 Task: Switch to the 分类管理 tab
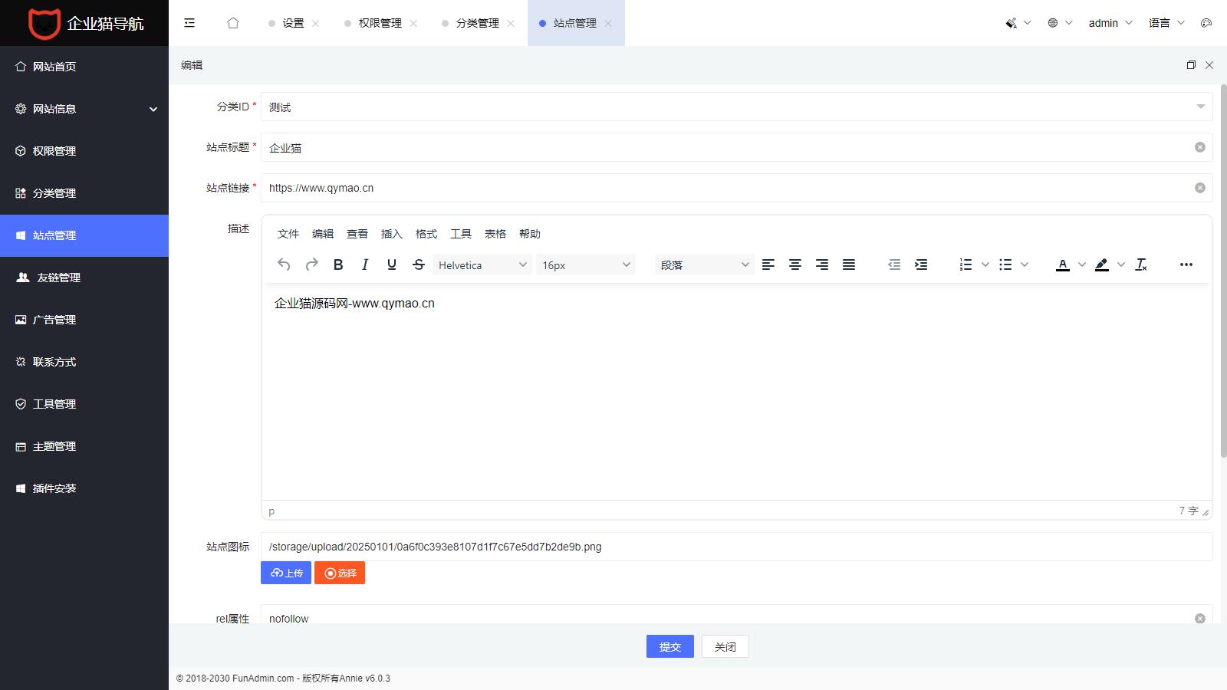pyautogui.click(x=477, y=23)
